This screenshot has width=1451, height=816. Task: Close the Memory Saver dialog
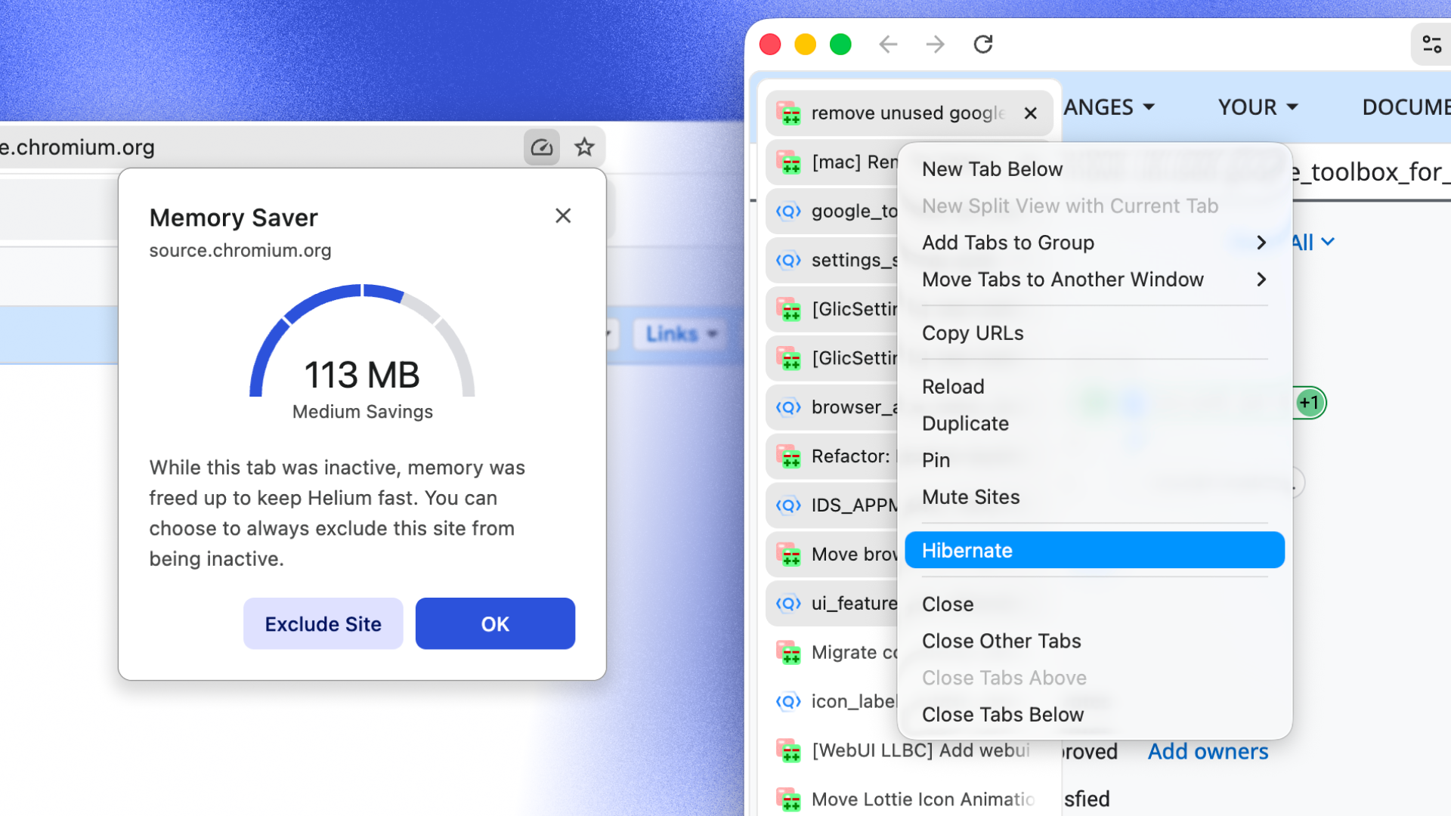coord(563,216)
